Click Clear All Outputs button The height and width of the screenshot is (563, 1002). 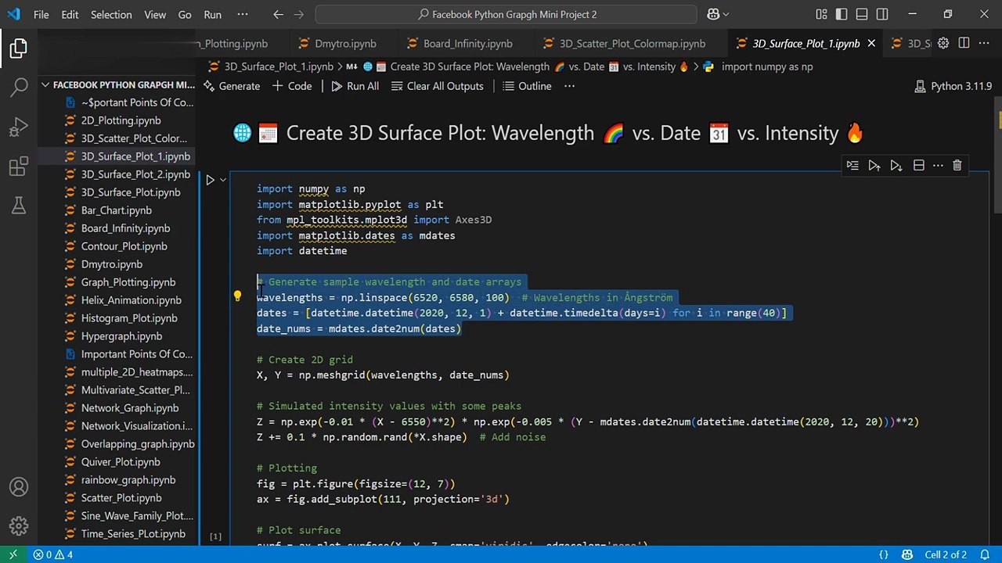click(437, 86)
